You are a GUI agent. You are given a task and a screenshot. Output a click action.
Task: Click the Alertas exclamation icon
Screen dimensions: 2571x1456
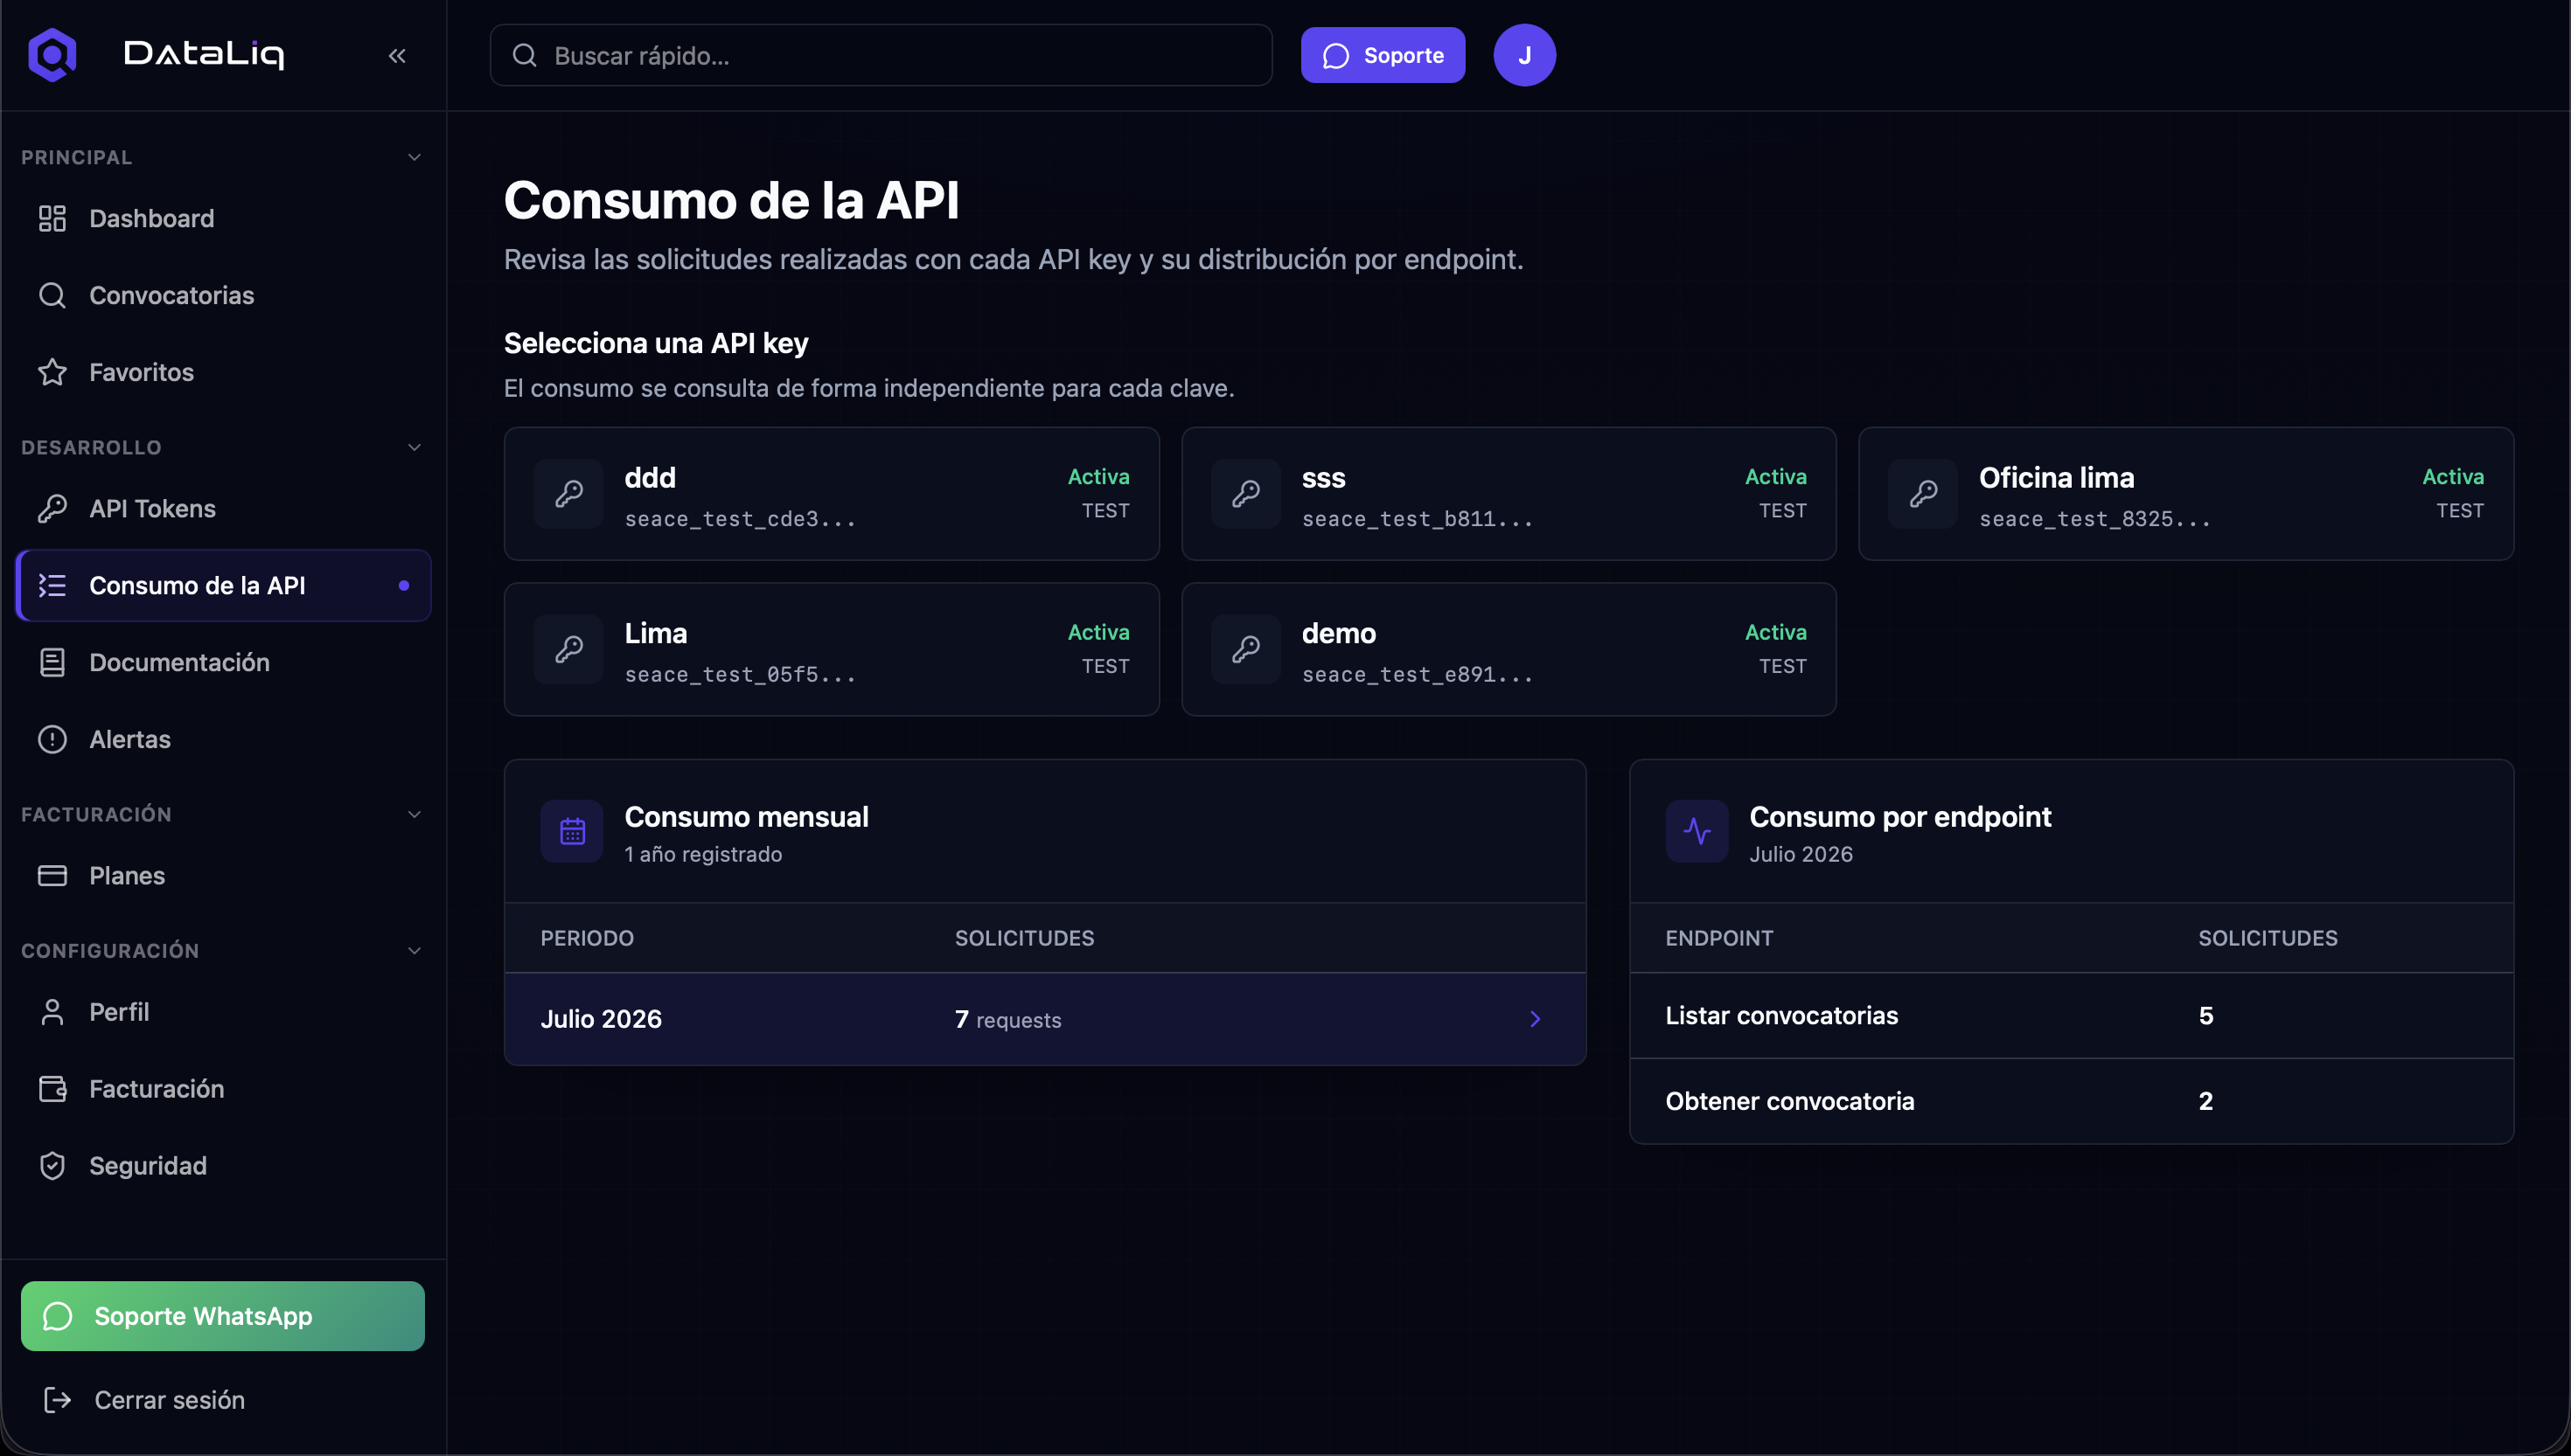click(x=52, y=739)
